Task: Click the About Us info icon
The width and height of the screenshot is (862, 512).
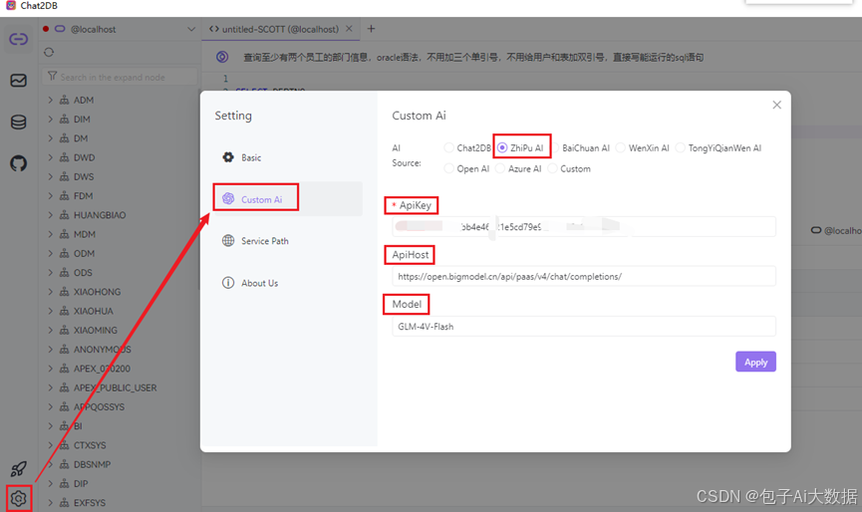Action: [x=228, y=282]
